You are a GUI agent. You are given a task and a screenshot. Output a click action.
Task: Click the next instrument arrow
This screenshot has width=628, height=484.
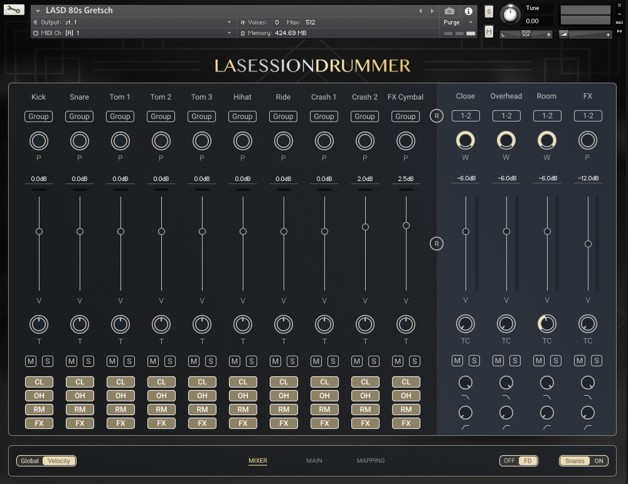(x=432, y=11)
